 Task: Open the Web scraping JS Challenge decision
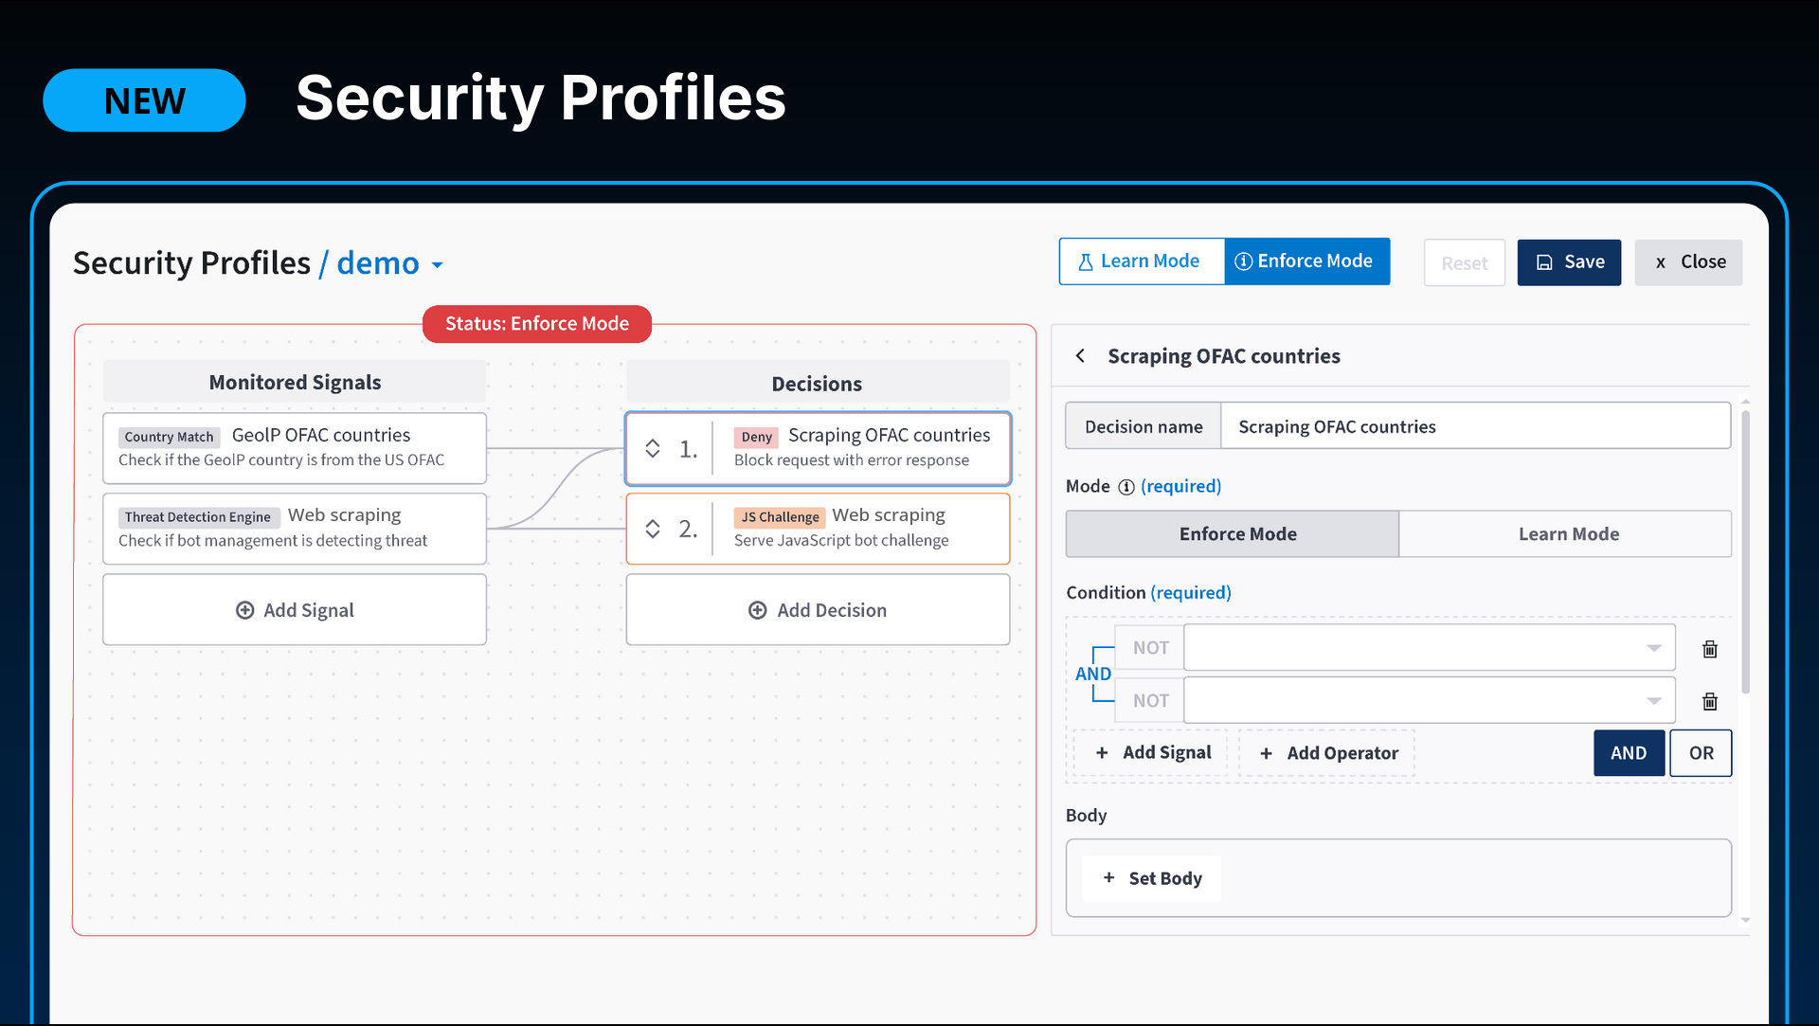coord(818,529)
